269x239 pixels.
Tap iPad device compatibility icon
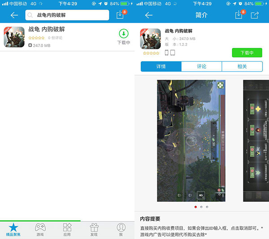(x=173, y=52)
